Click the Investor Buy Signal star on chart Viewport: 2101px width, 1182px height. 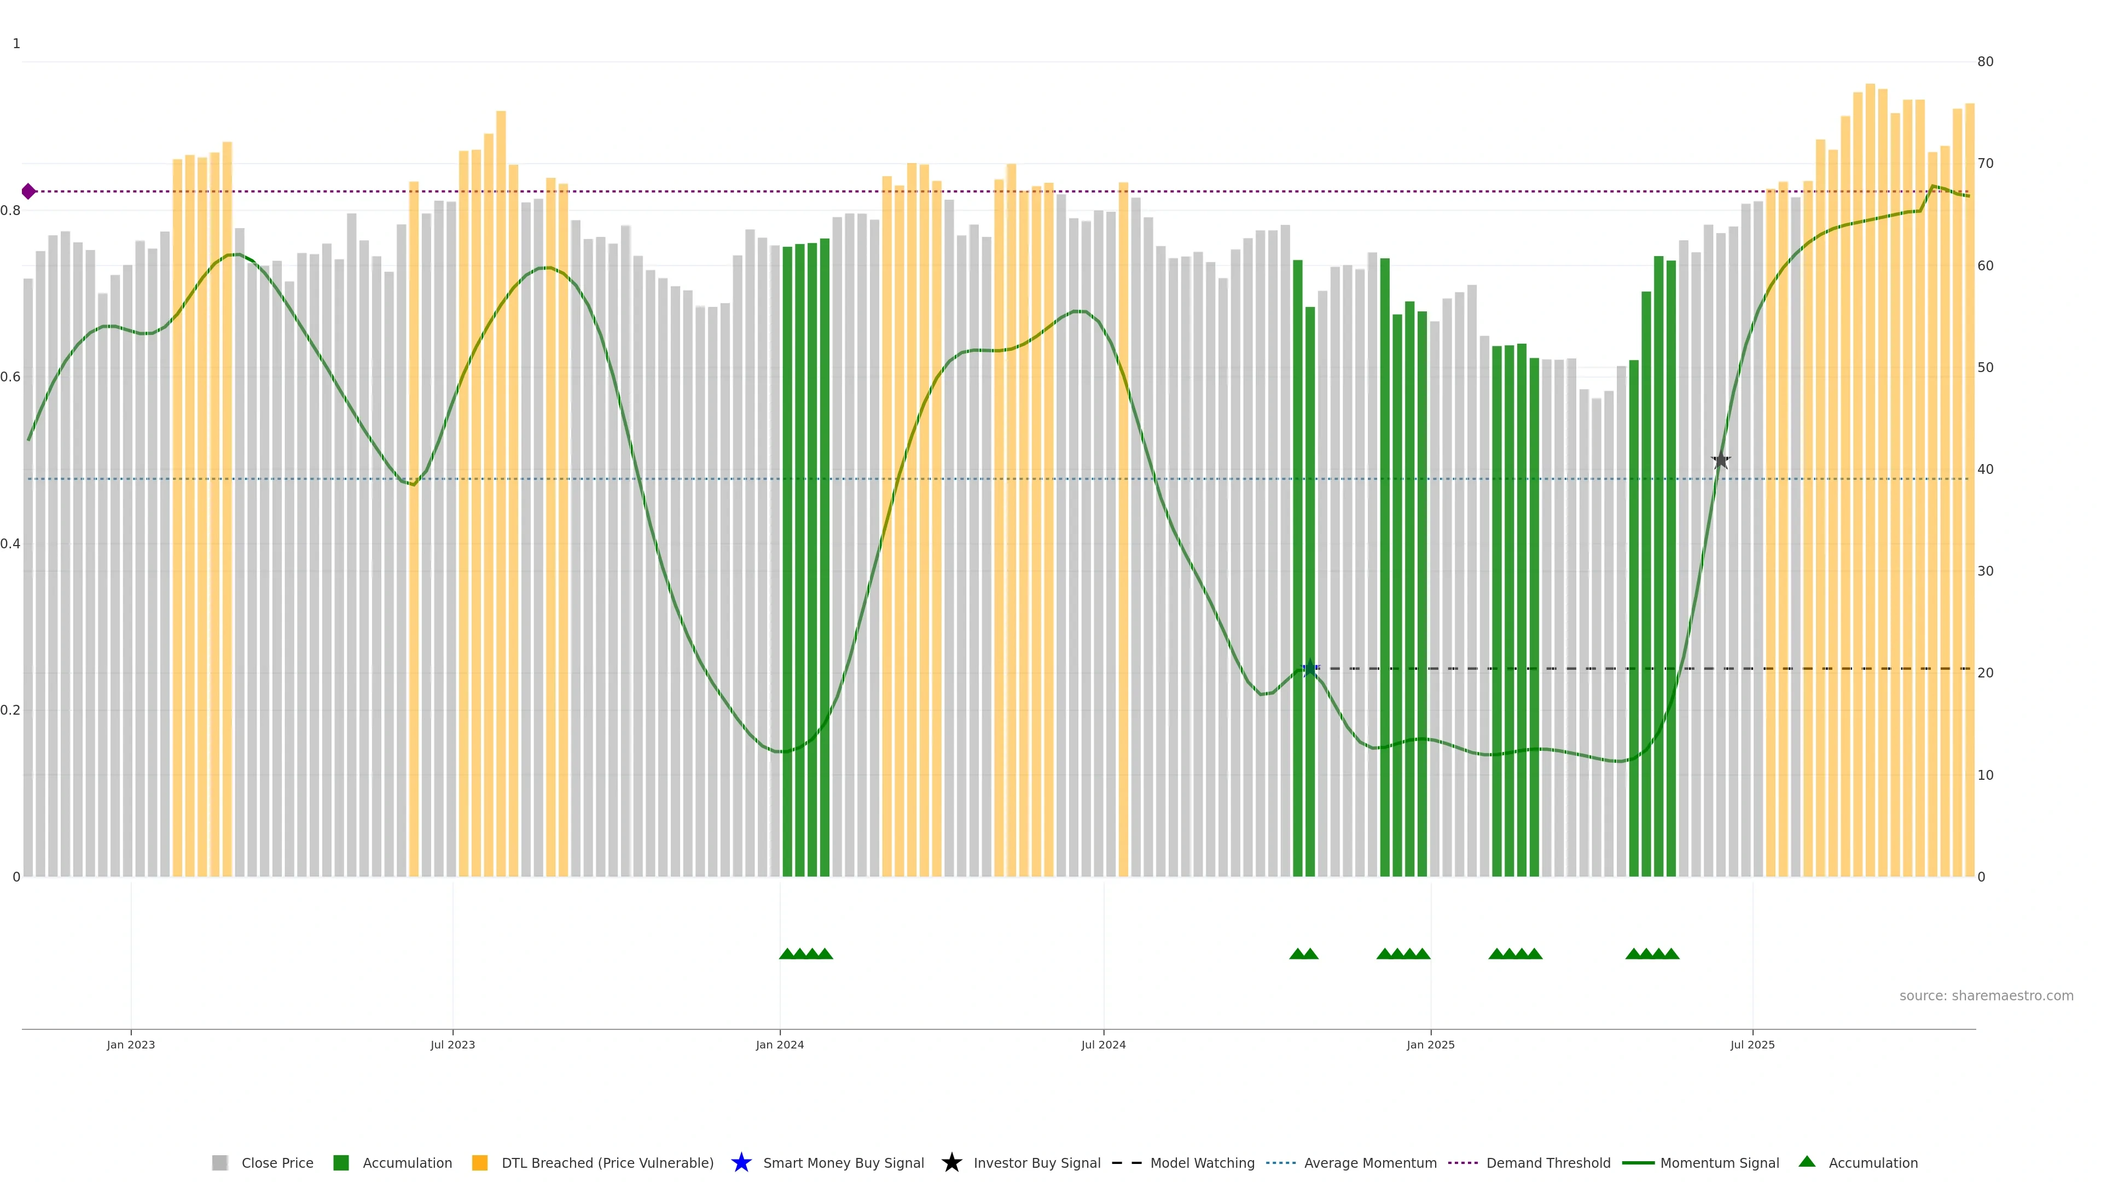[1720, 461]
